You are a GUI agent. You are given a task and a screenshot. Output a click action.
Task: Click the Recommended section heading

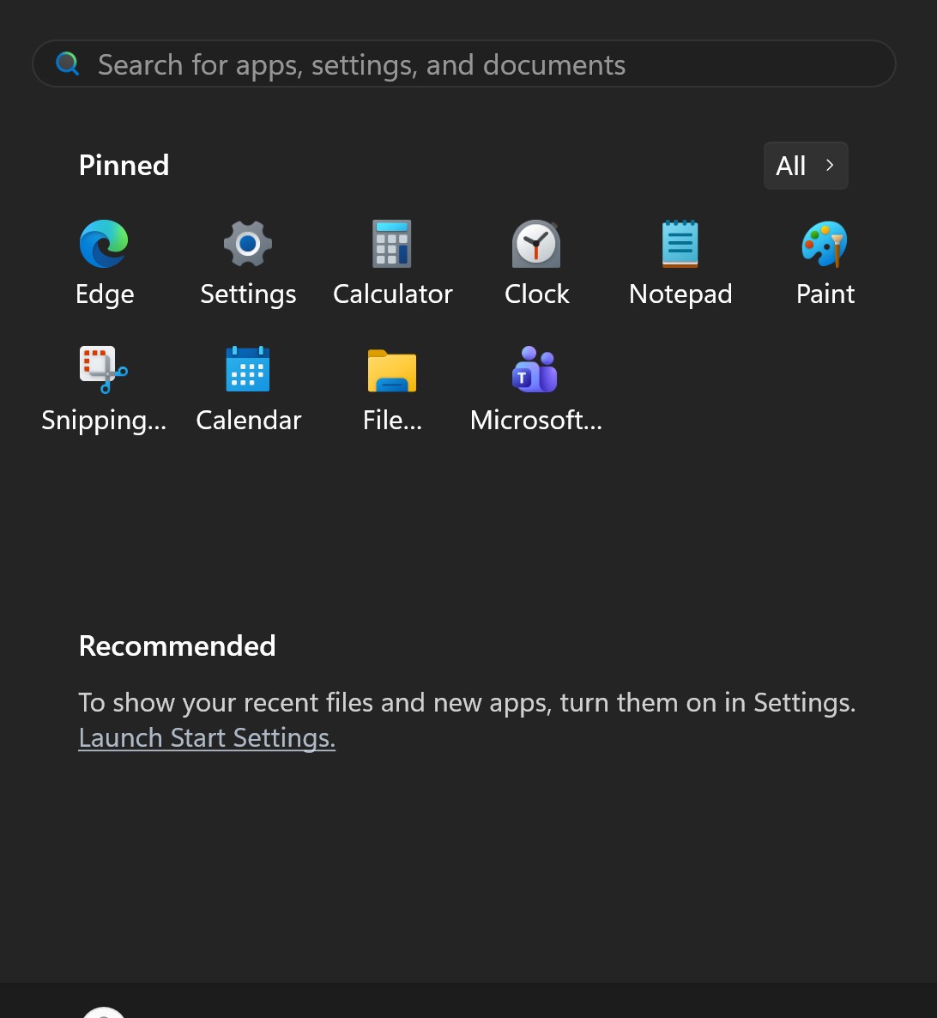(x=177, y=645)
